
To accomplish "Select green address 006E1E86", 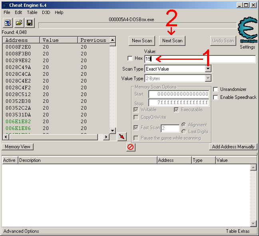I will pos(18,128).
